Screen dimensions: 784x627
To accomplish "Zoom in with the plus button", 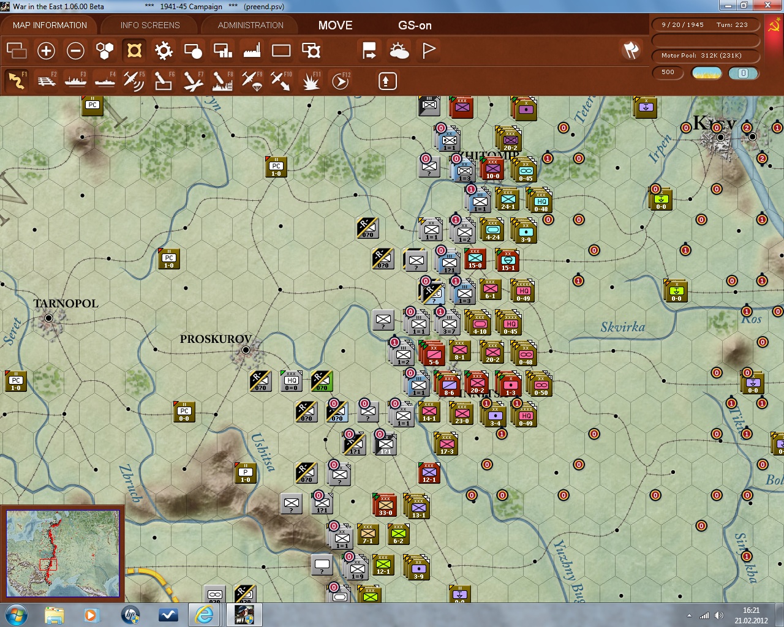I will click(x=46, y=50).
